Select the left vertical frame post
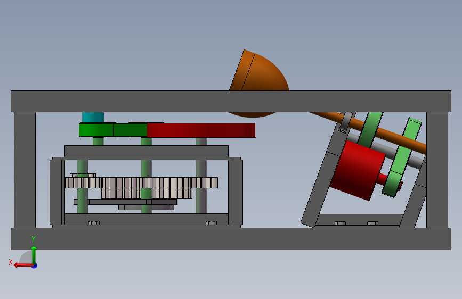This screenshot has height=299, width=462. (25, 170)
